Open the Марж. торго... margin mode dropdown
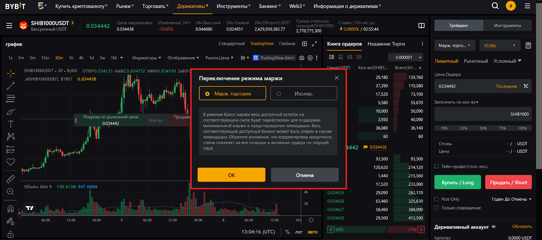The width and height of the screenshot is (542, 240). pyautogui.click(x=455, y=46)
